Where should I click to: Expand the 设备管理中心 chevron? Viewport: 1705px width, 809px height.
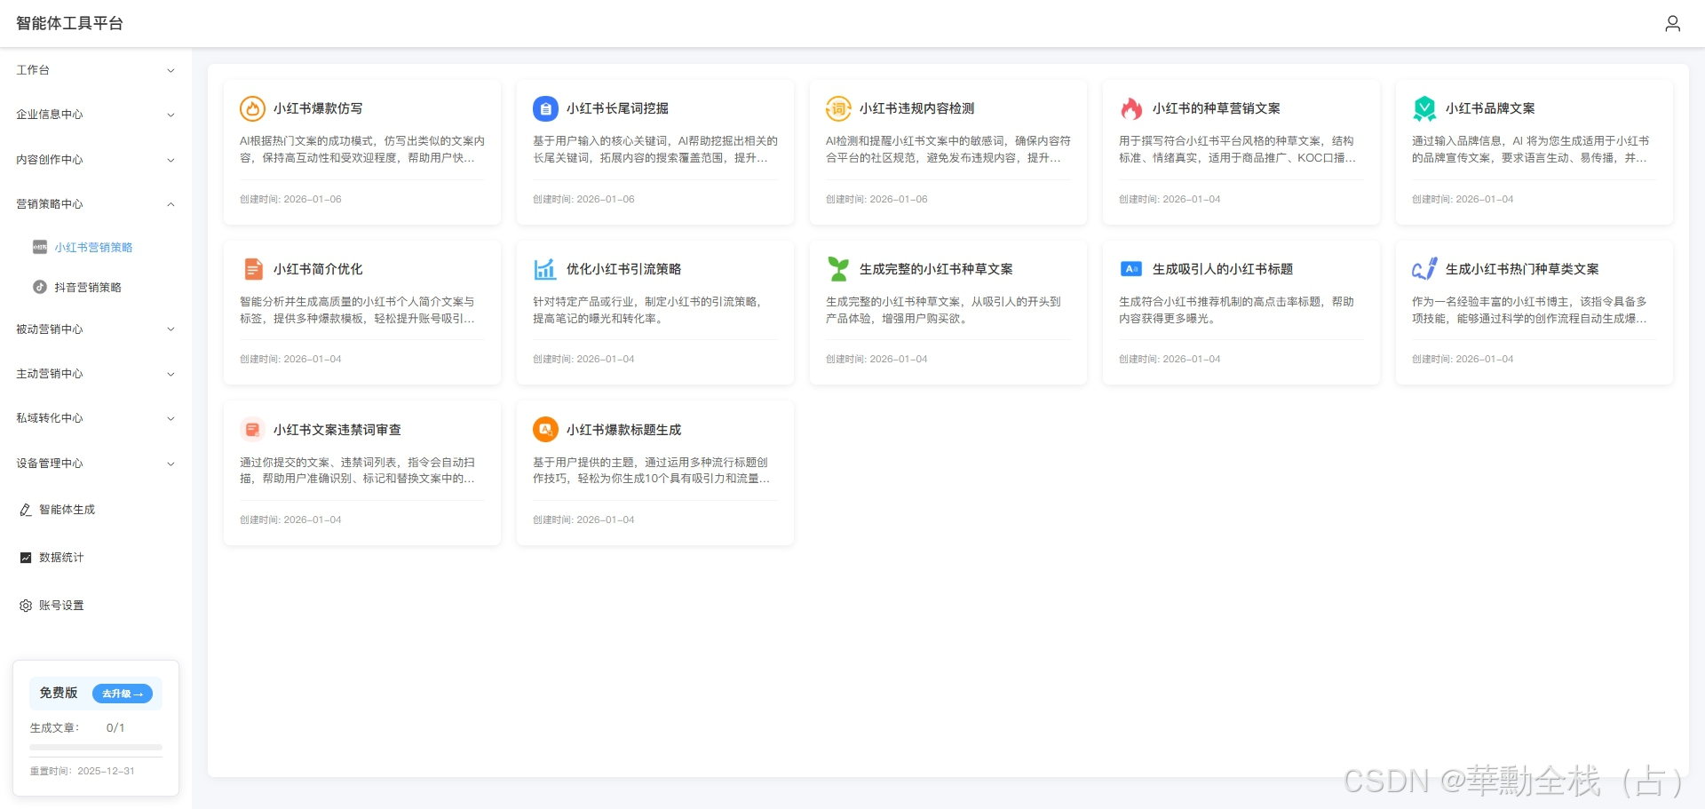(x=170, y=464)
